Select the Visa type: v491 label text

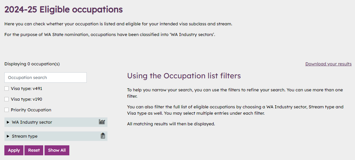(26, 89)
